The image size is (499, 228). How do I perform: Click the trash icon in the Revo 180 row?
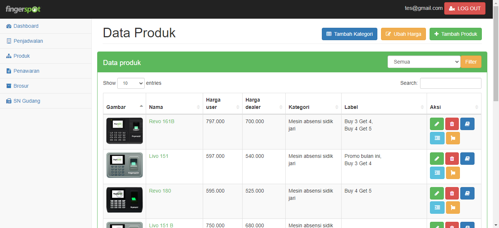[452, 193]
